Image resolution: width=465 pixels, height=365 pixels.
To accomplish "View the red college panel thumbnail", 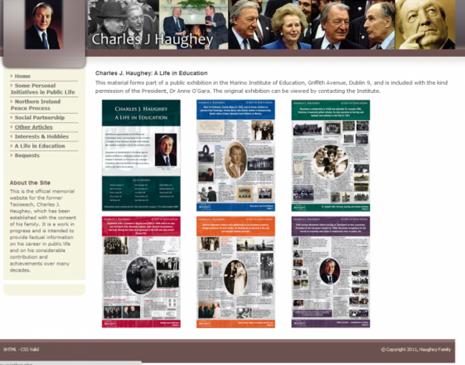I will click(141, 272).
